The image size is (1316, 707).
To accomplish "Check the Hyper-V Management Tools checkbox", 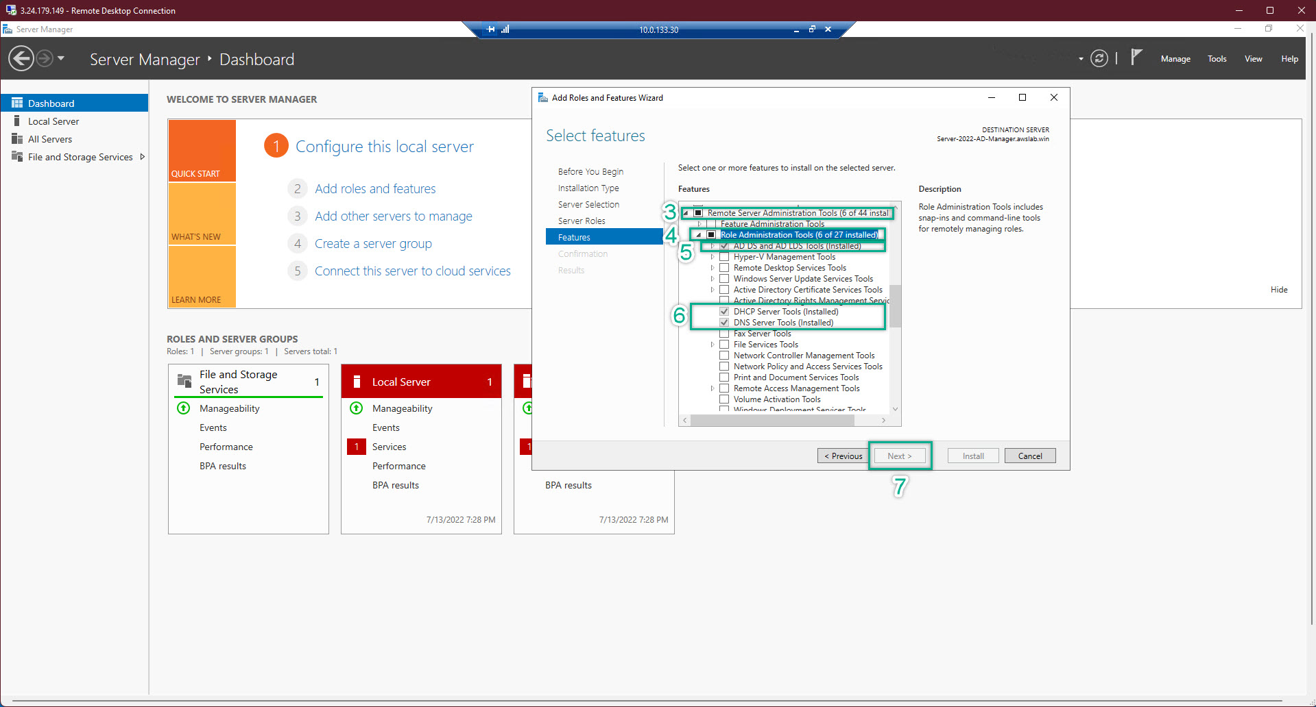I will coord(724,257).
